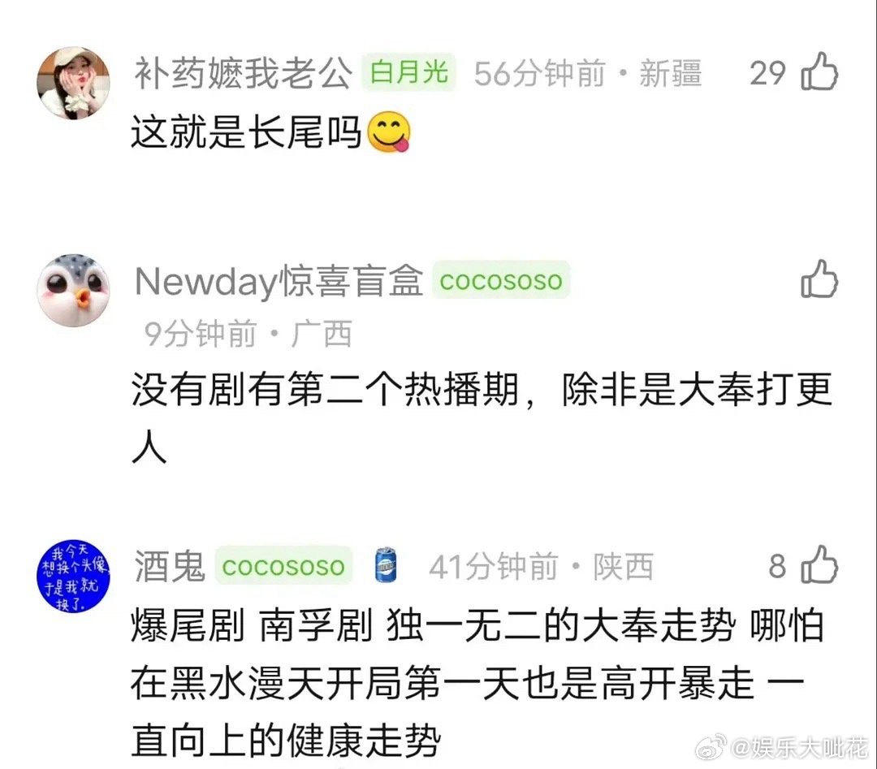Screen dimensions: 877x769
Task: Like the comment by 补药嬷我老公
Action: (819, 71)
